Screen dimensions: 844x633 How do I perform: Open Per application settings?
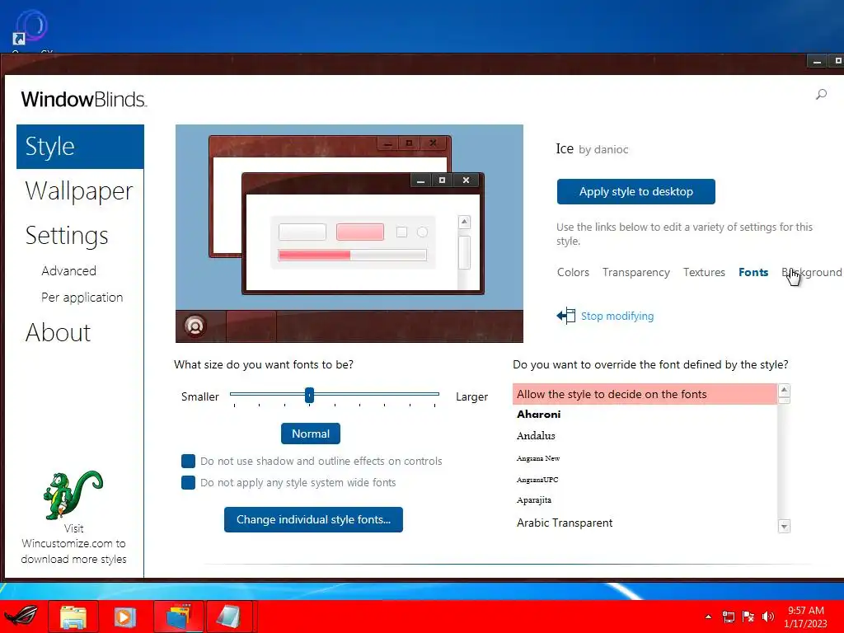(x=82, y=297)
